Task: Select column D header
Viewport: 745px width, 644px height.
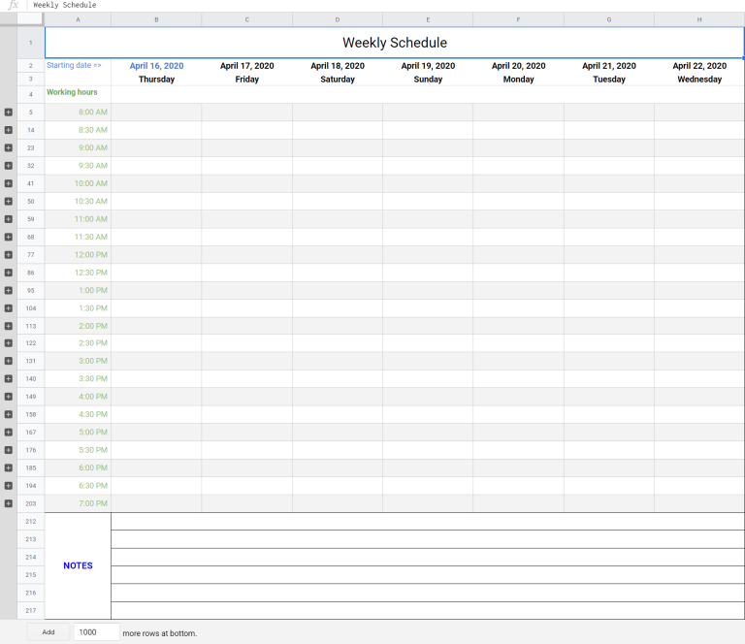Action: 338,19
